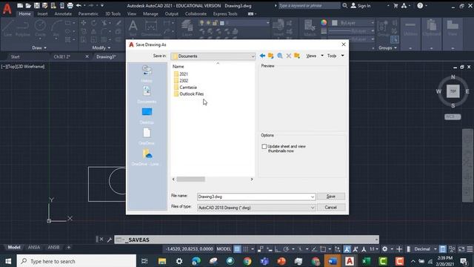Click the Search magnifier in title bar

(x=345, y=5)
